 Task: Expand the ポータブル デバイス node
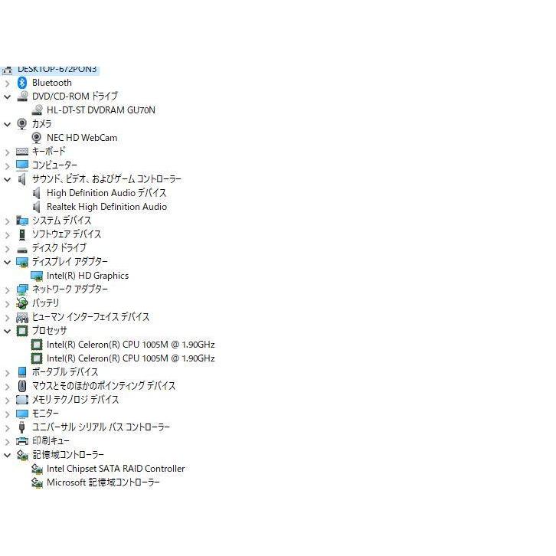(7, 374)
